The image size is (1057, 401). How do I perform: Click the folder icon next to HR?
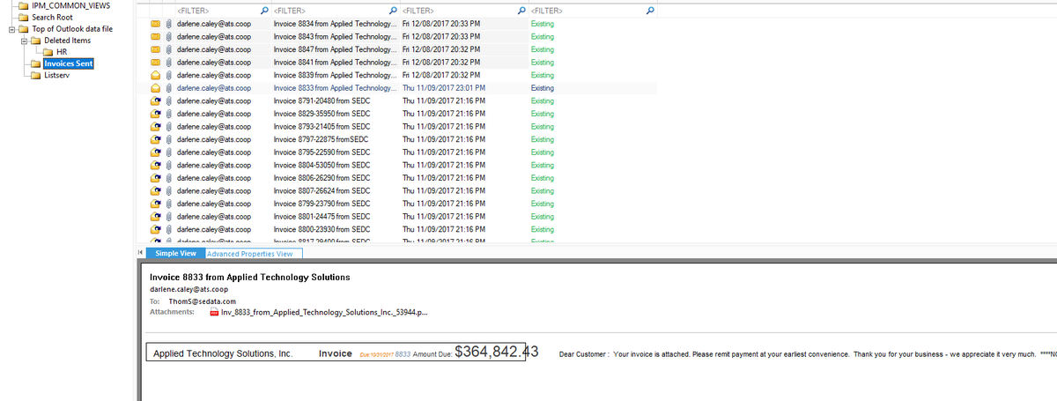[x=48, y=51]
